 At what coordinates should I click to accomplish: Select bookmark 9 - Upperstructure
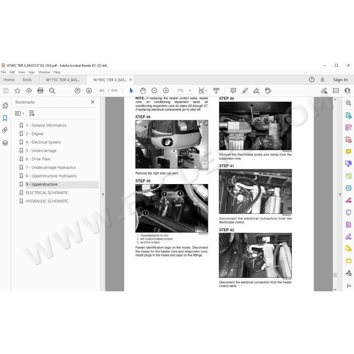[41, 185]
